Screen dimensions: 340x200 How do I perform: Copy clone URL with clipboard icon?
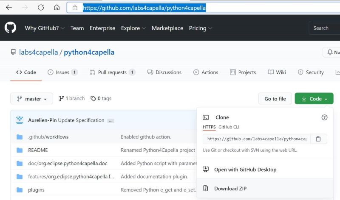point(318,139)
